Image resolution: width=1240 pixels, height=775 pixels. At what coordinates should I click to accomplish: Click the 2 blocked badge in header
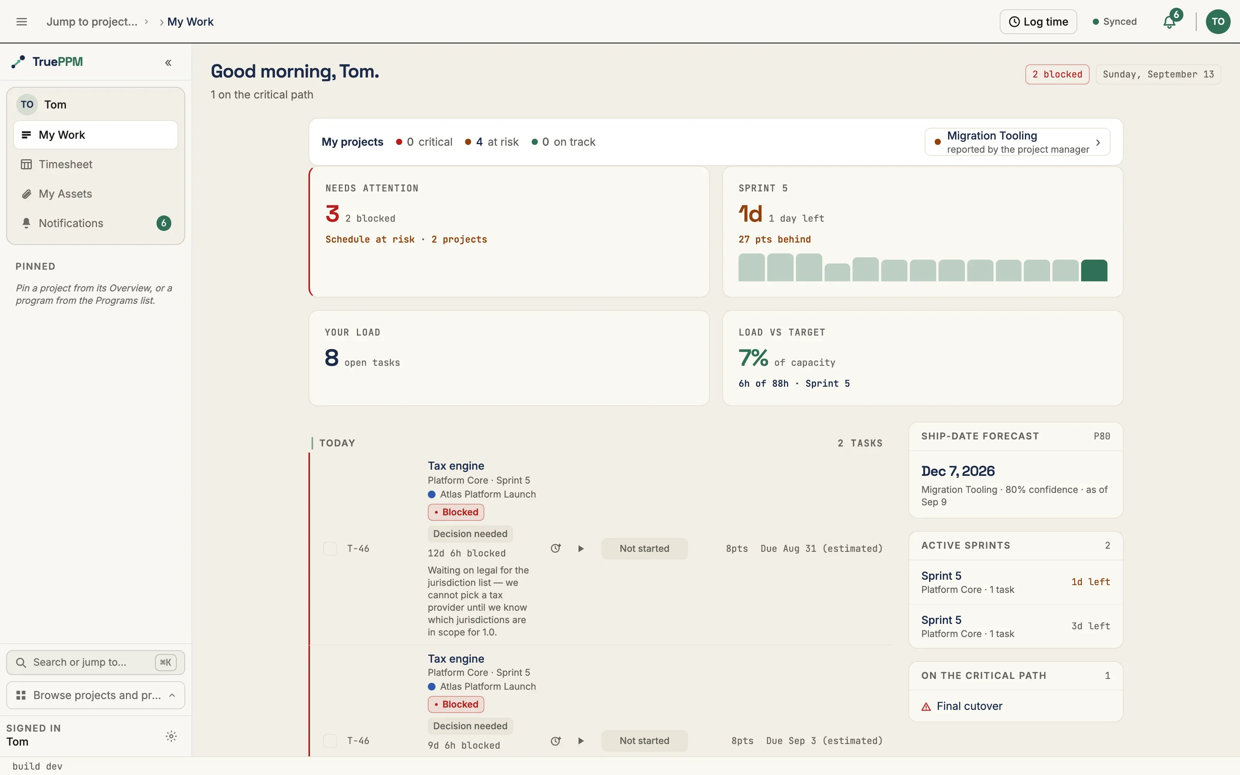pos(1057,74)
